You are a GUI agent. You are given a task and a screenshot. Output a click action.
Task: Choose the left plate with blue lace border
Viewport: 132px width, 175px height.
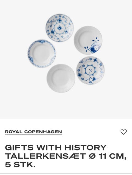point(42,54)
